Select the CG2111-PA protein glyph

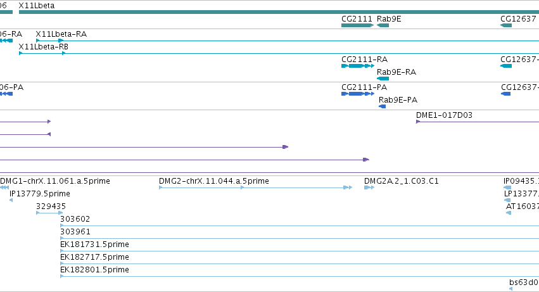[358, 94]
